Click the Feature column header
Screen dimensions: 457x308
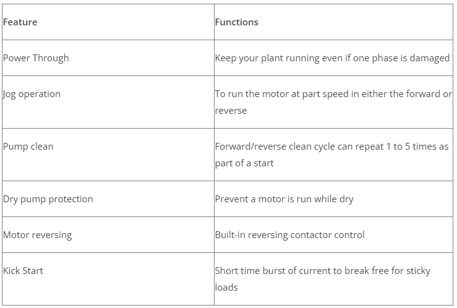point(20,22)
